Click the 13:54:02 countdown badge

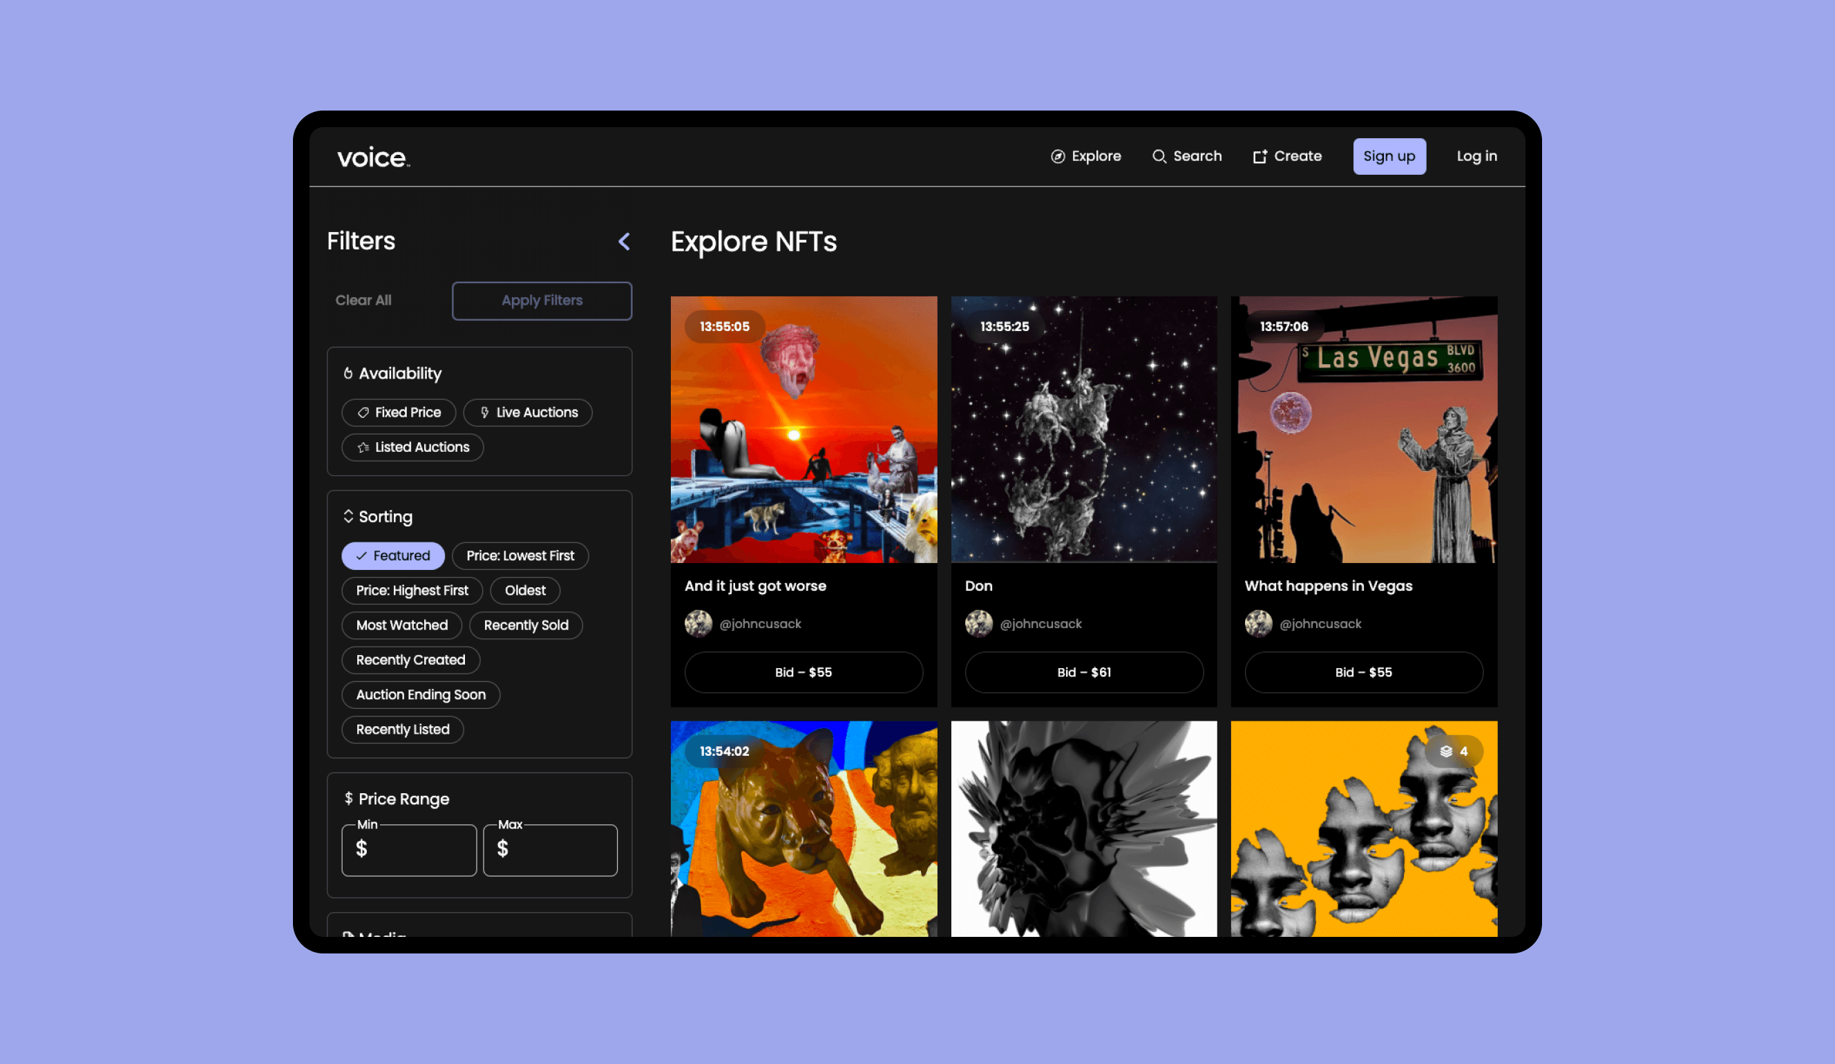pos(724,751)
